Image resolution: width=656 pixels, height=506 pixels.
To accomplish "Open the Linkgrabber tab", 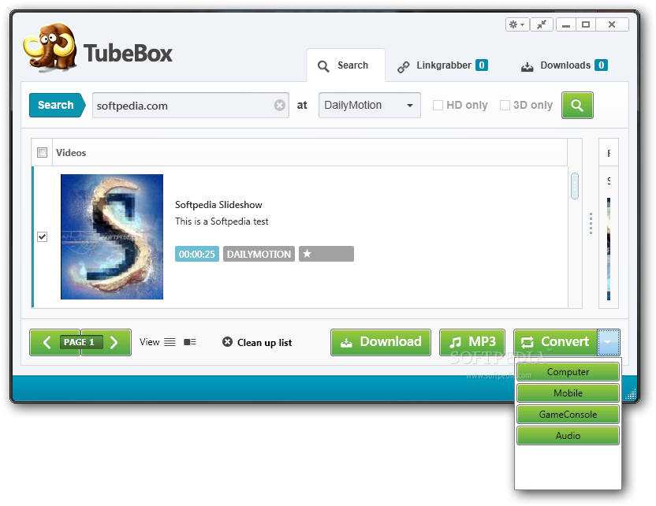I will pyautogui.click(x=442, y=65).
